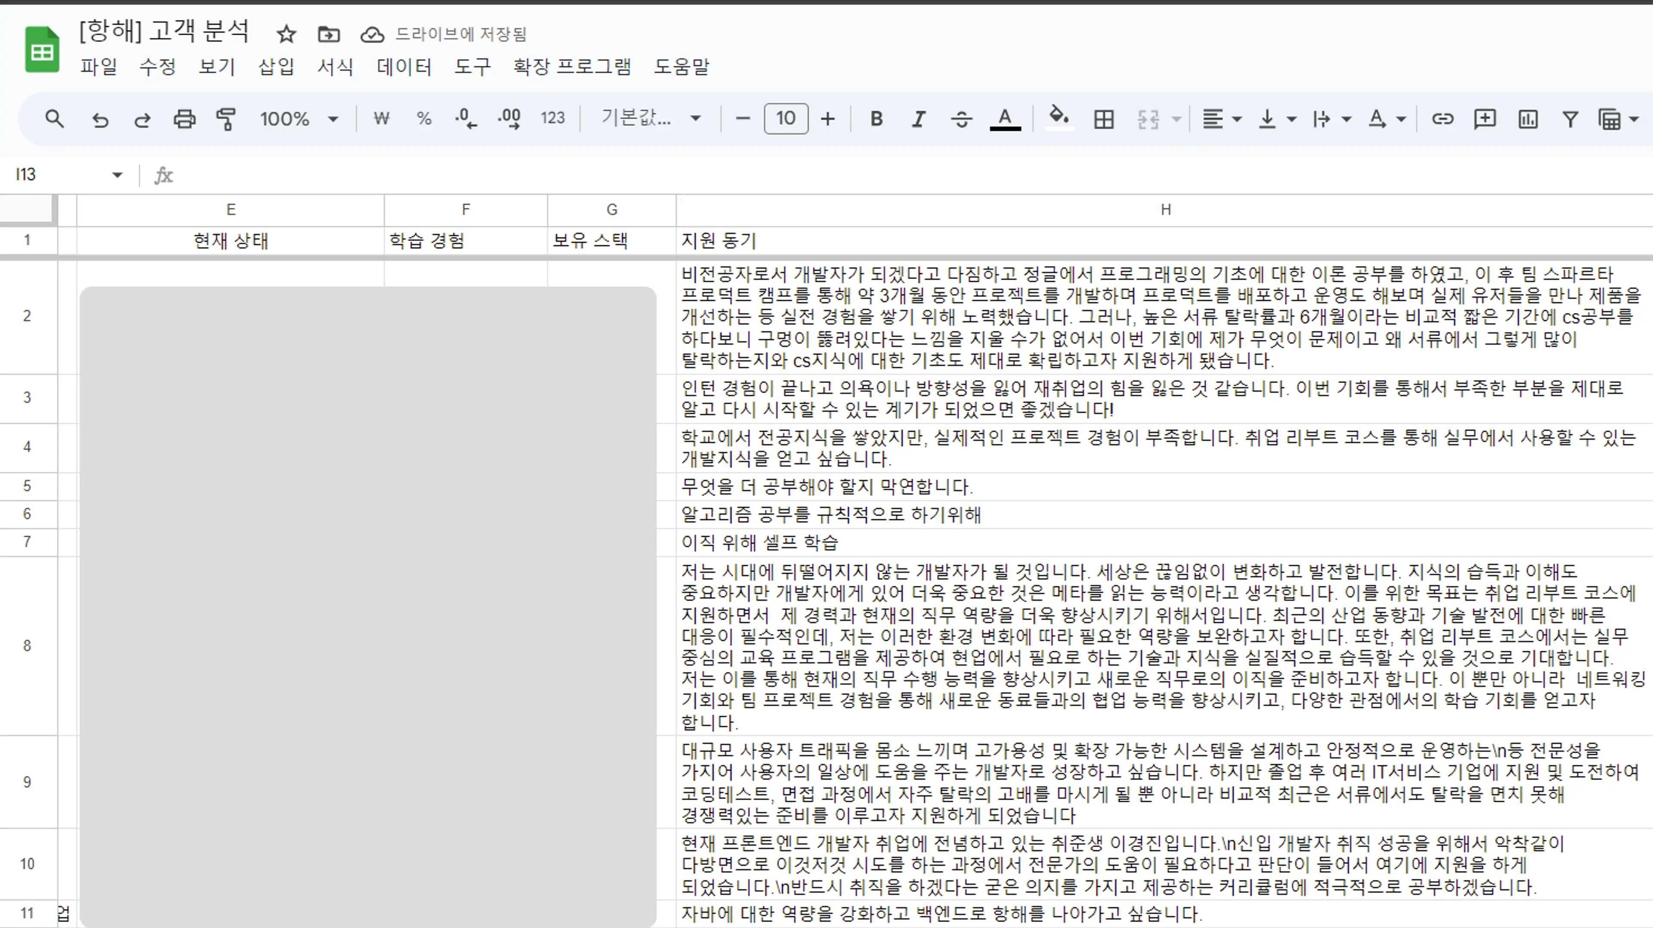Image resolution: width=1653 pixels, height=928 pixels.
Task: Open the zoom 100% dropdown
Action: click(299, 119)
